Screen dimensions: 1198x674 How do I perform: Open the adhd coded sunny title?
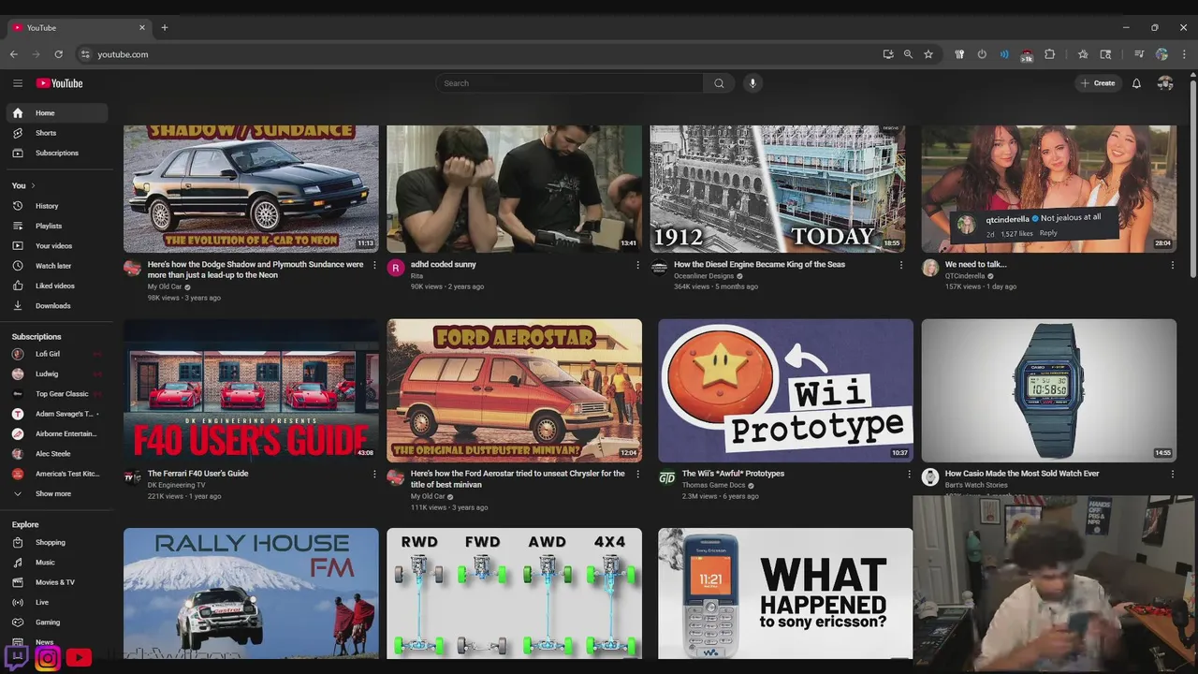point(444,265)
